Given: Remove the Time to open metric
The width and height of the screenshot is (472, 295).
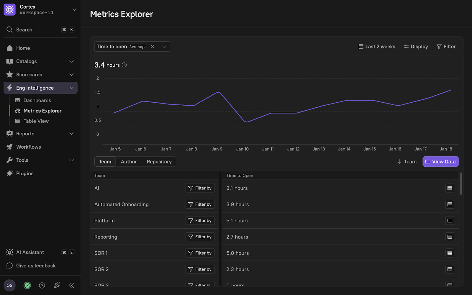Looking at the screenshot, I should (152, 47).
